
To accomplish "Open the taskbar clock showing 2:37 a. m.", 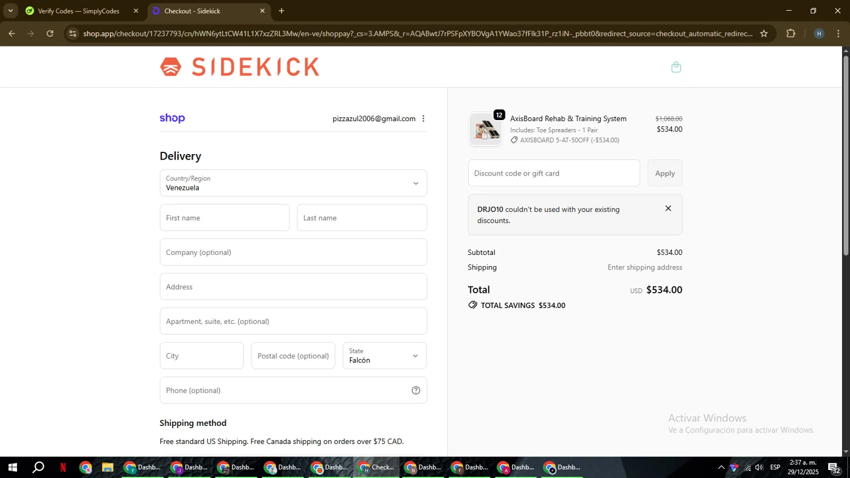I will [x=803, y=467].
